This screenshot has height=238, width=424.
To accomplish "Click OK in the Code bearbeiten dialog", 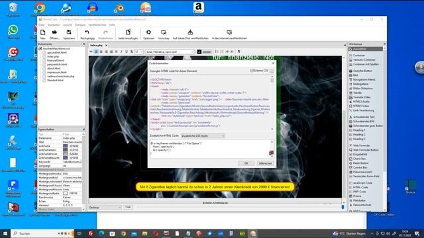I will click(246, 163).
